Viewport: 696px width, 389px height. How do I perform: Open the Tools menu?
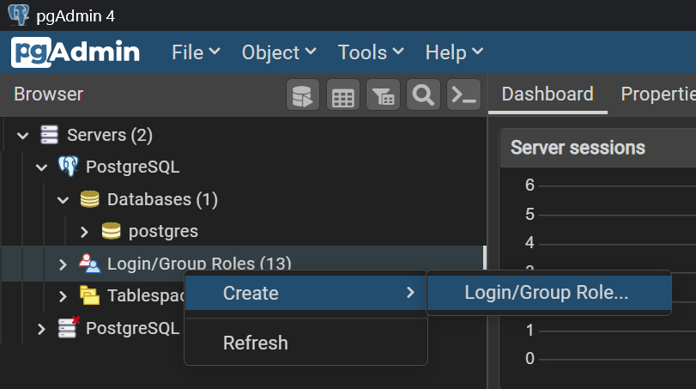tap(370, 52)
